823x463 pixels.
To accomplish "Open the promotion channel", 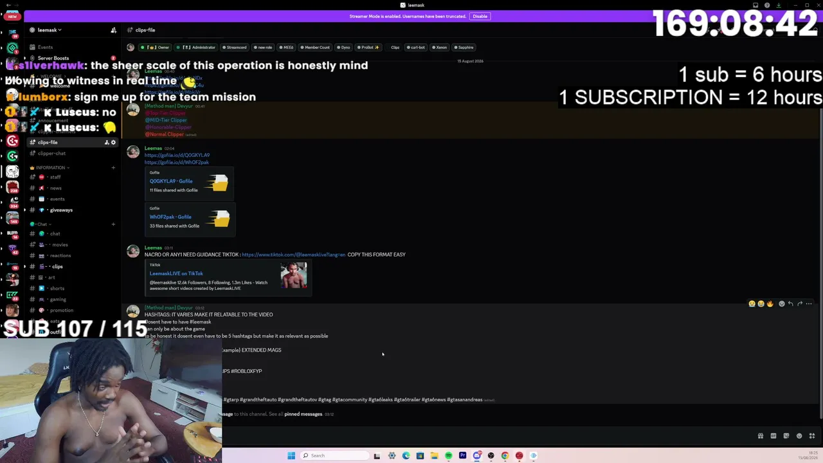I will 72,310.
